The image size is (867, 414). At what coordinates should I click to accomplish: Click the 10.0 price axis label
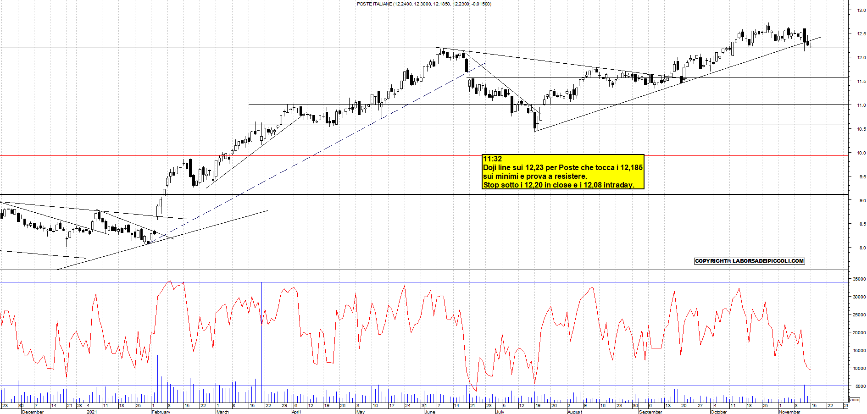(x=861, y=153)
